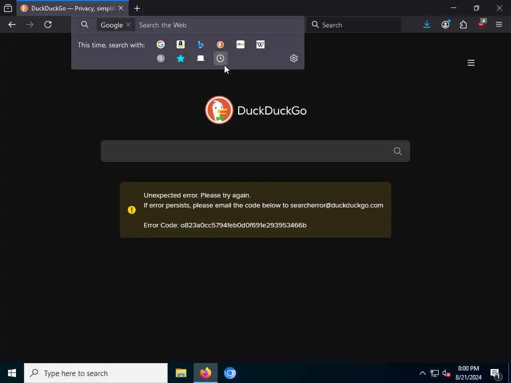Search in open Tabs icon
Viewport: 511px width, 383px height.
[201, 58]
